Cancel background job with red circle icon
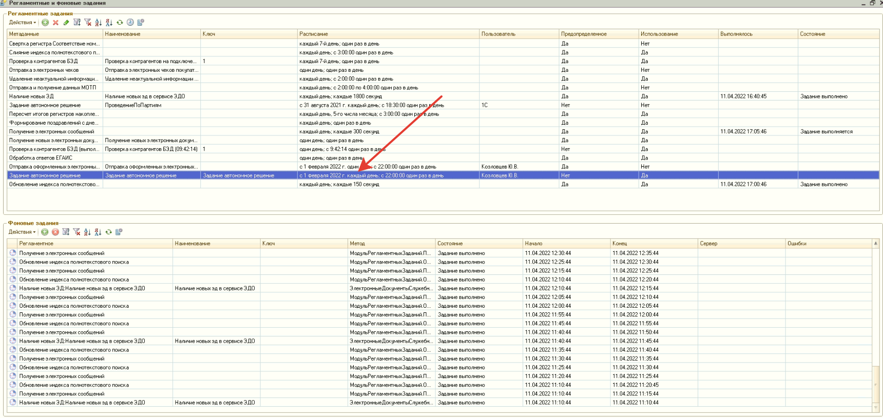 [x=55, y=232]
